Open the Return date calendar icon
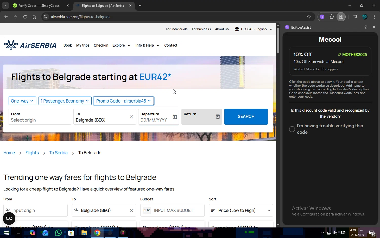 click(218, 117)
